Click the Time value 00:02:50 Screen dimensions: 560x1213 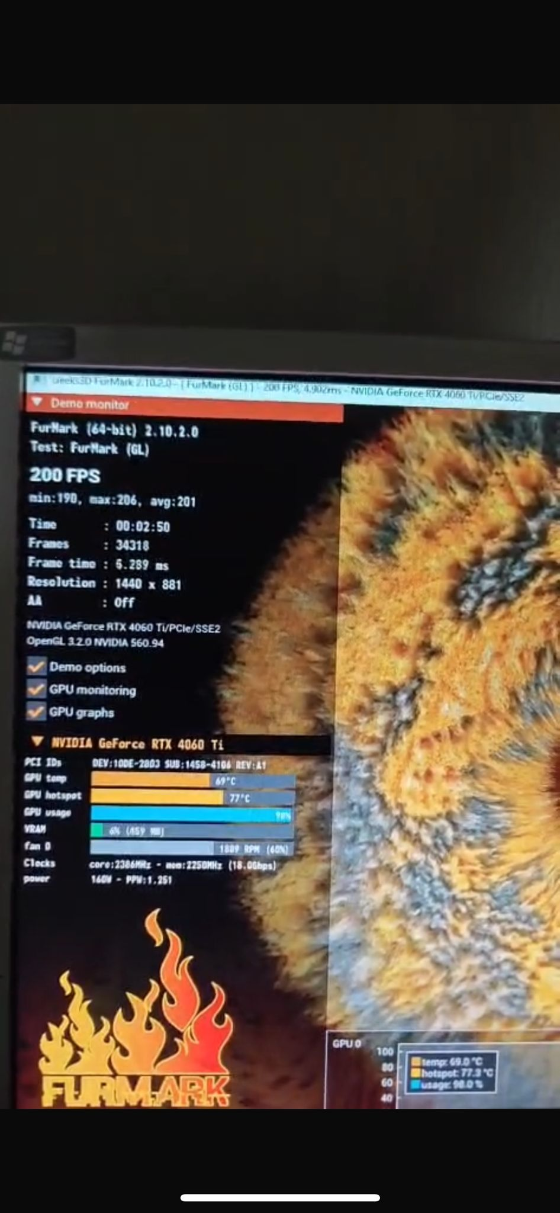143,527
